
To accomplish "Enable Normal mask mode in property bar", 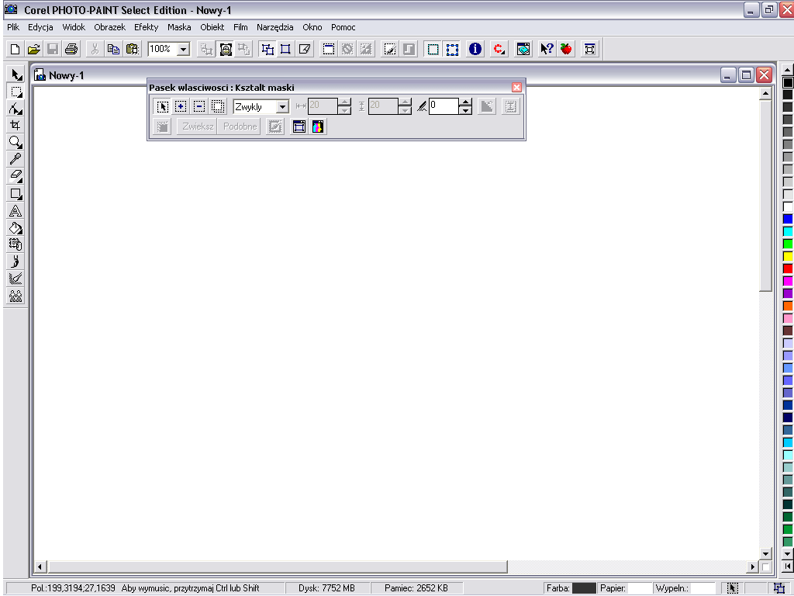I will (162, 106).
